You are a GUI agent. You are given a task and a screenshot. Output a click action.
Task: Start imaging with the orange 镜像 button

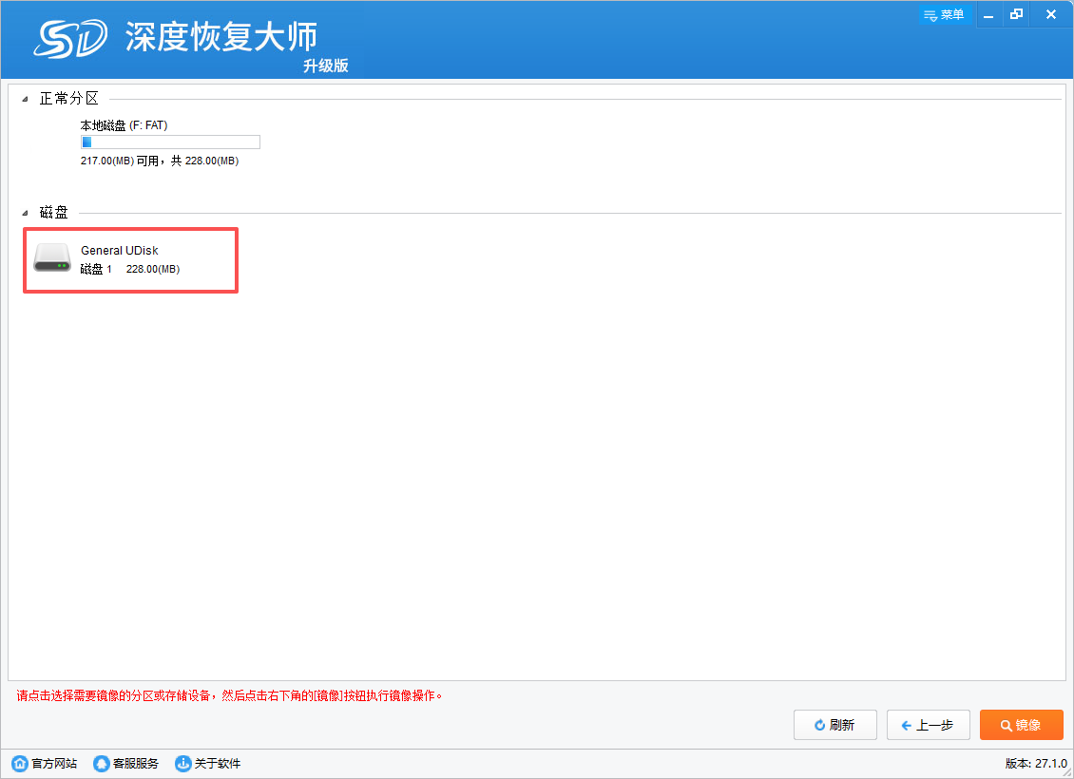tap(1021, 725)
